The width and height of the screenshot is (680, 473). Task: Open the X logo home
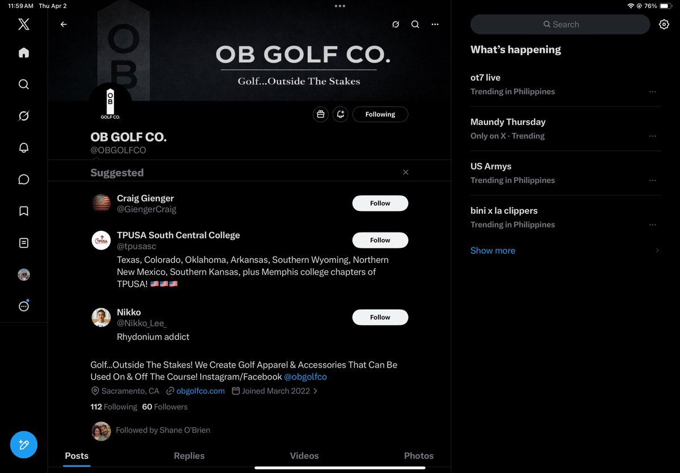24,24
